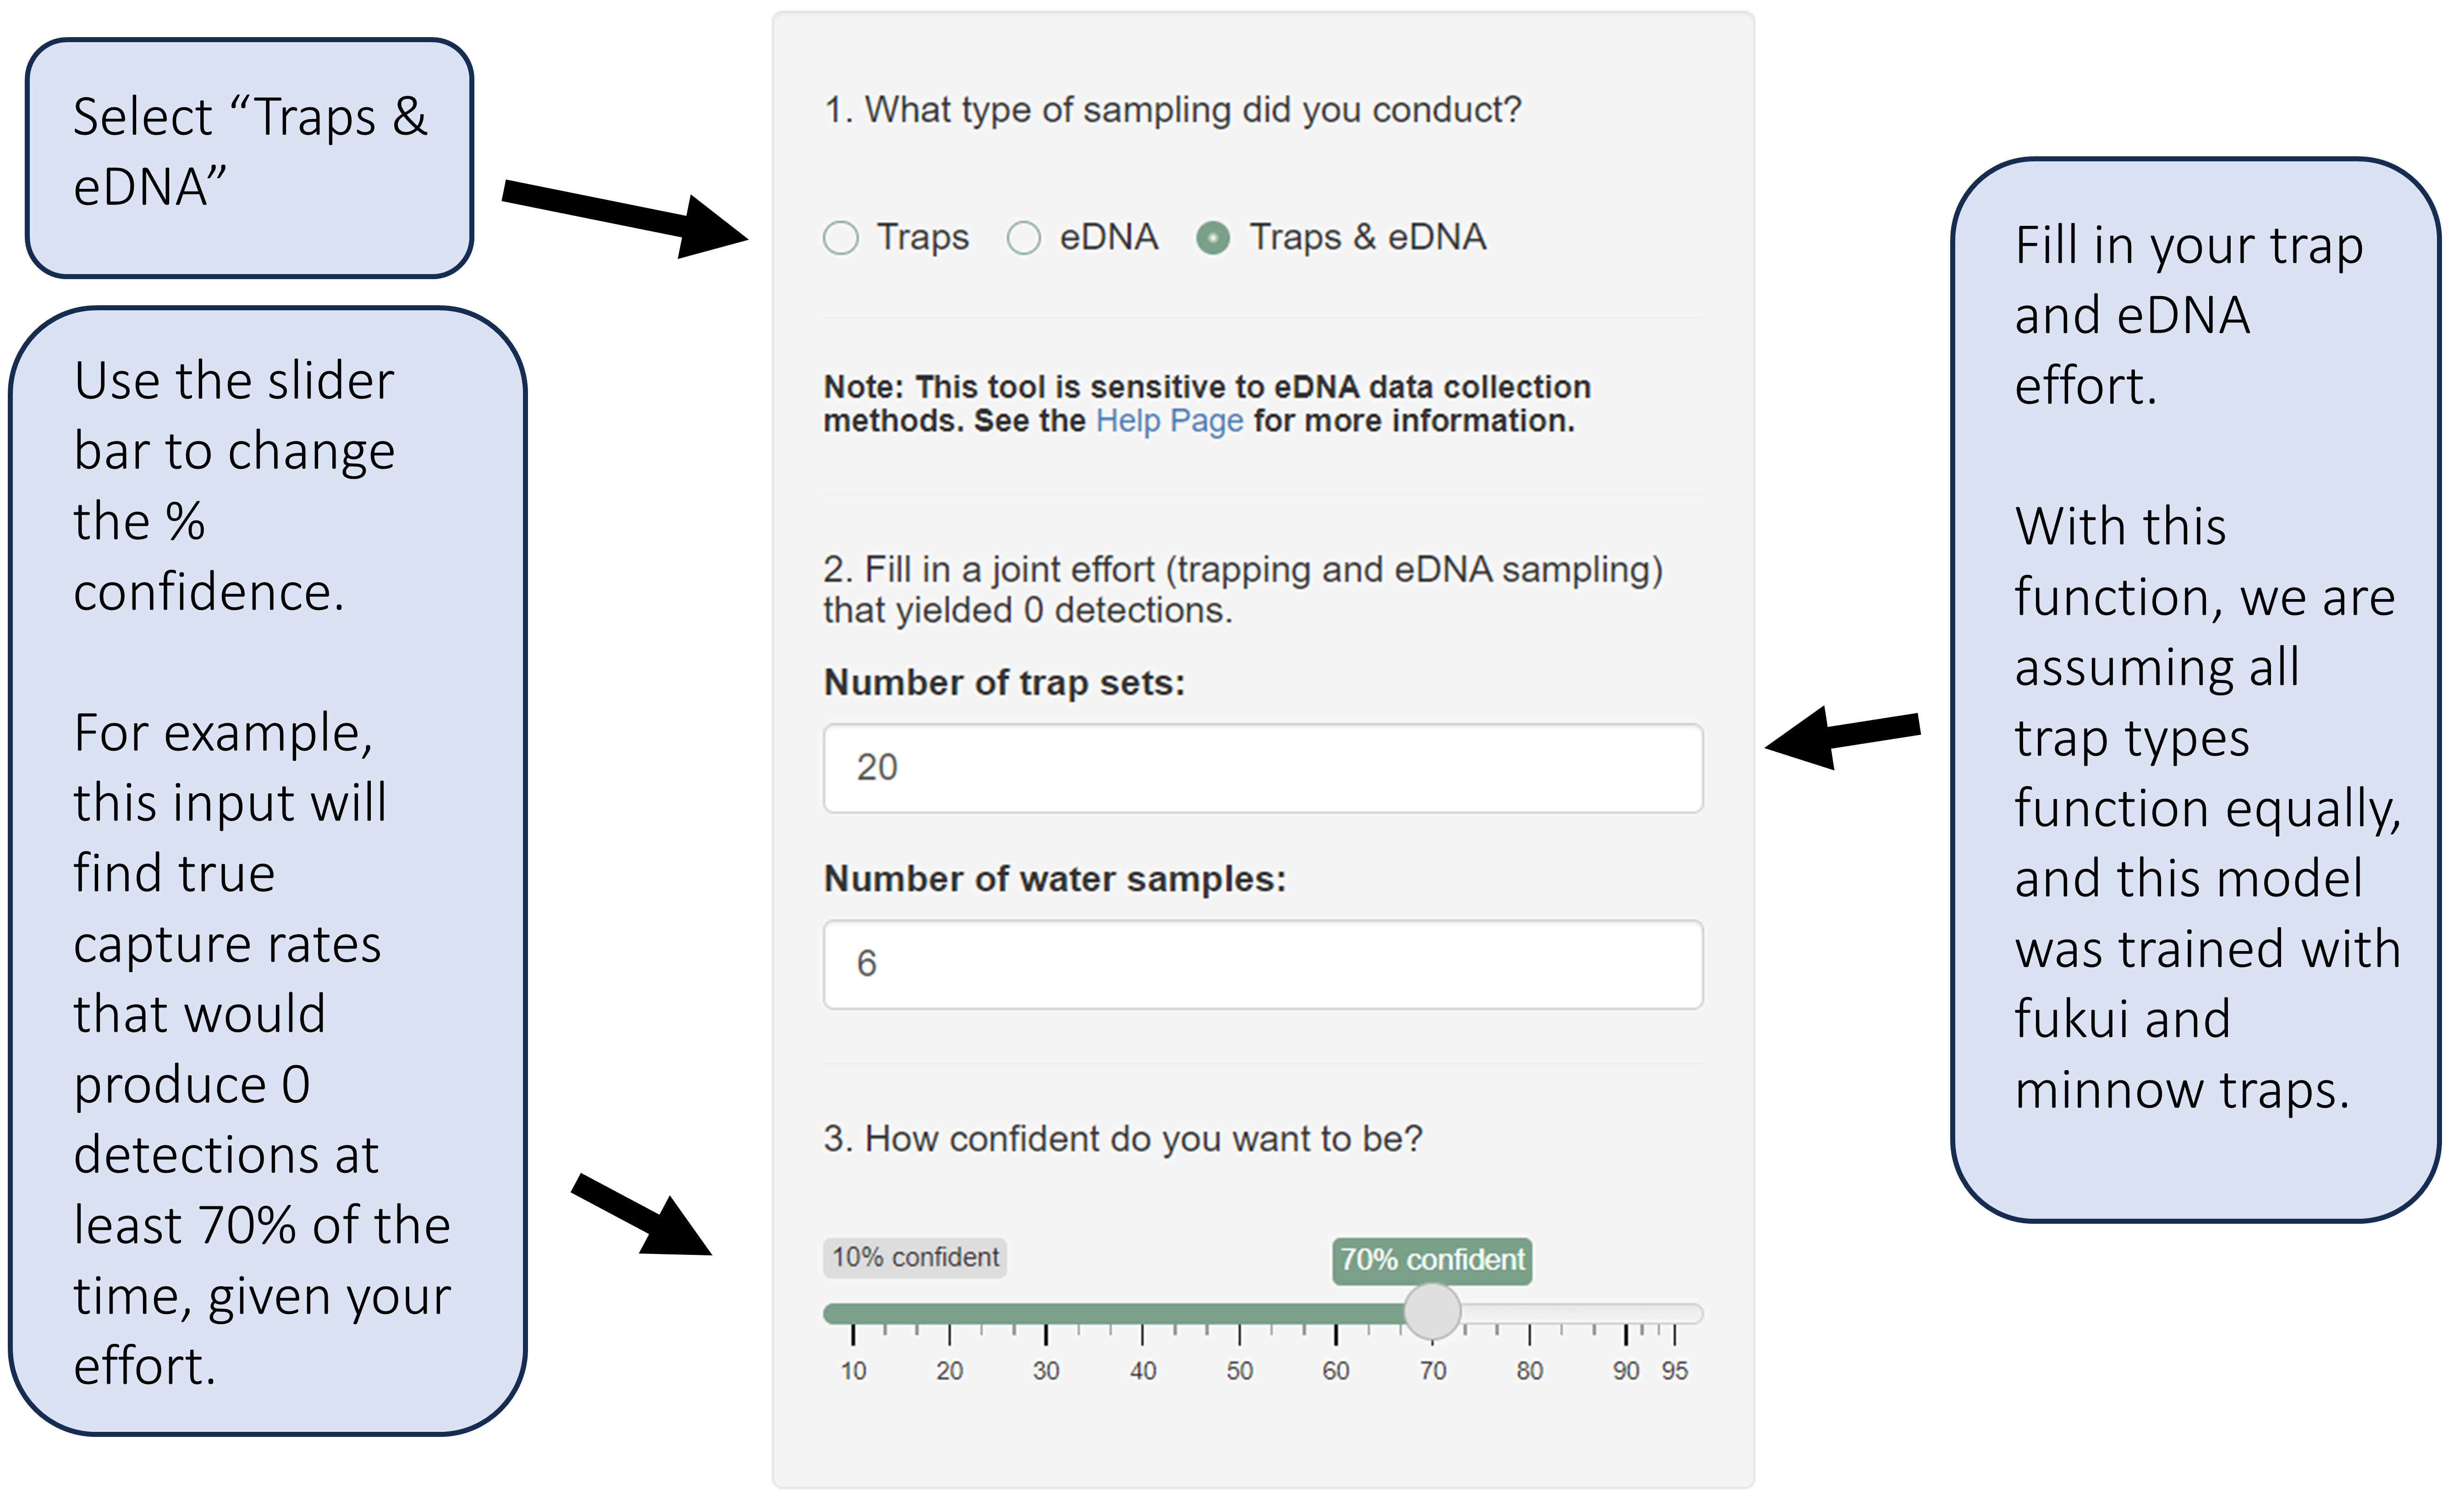2464x1496 pixels.
Task: Click the "Number of water samples:" label
Action: click(x=1055, y=879)
